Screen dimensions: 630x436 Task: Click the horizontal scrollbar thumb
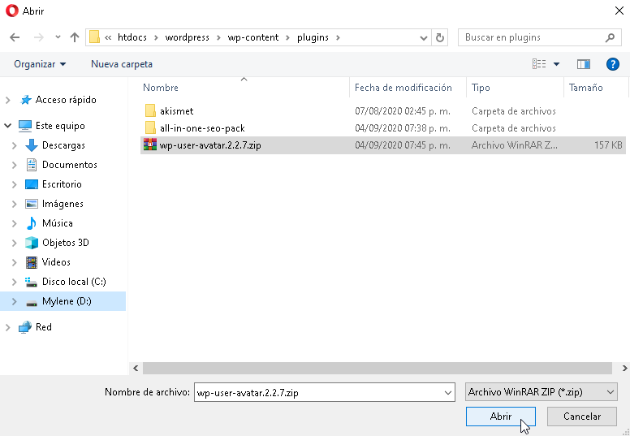coord(378,368)
